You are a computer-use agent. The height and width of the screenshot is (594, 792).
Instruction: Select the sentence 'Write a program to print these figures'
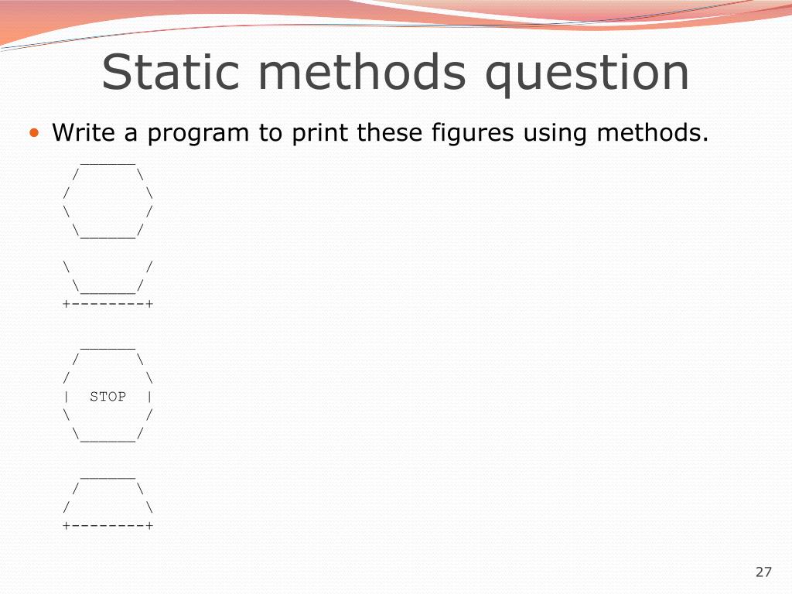click(283, 133)
